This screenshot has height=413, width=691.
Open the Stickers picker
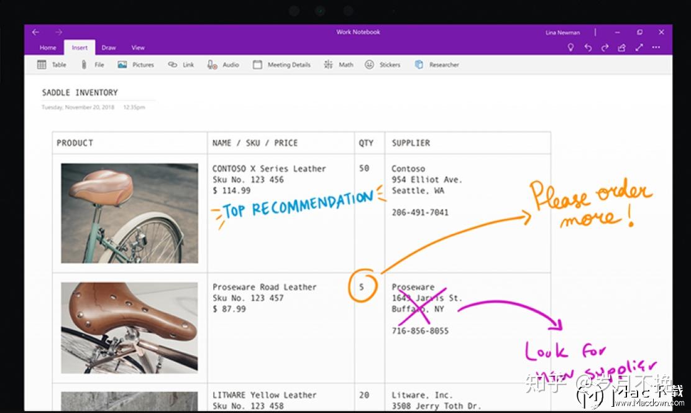click(x=382, y=64)
